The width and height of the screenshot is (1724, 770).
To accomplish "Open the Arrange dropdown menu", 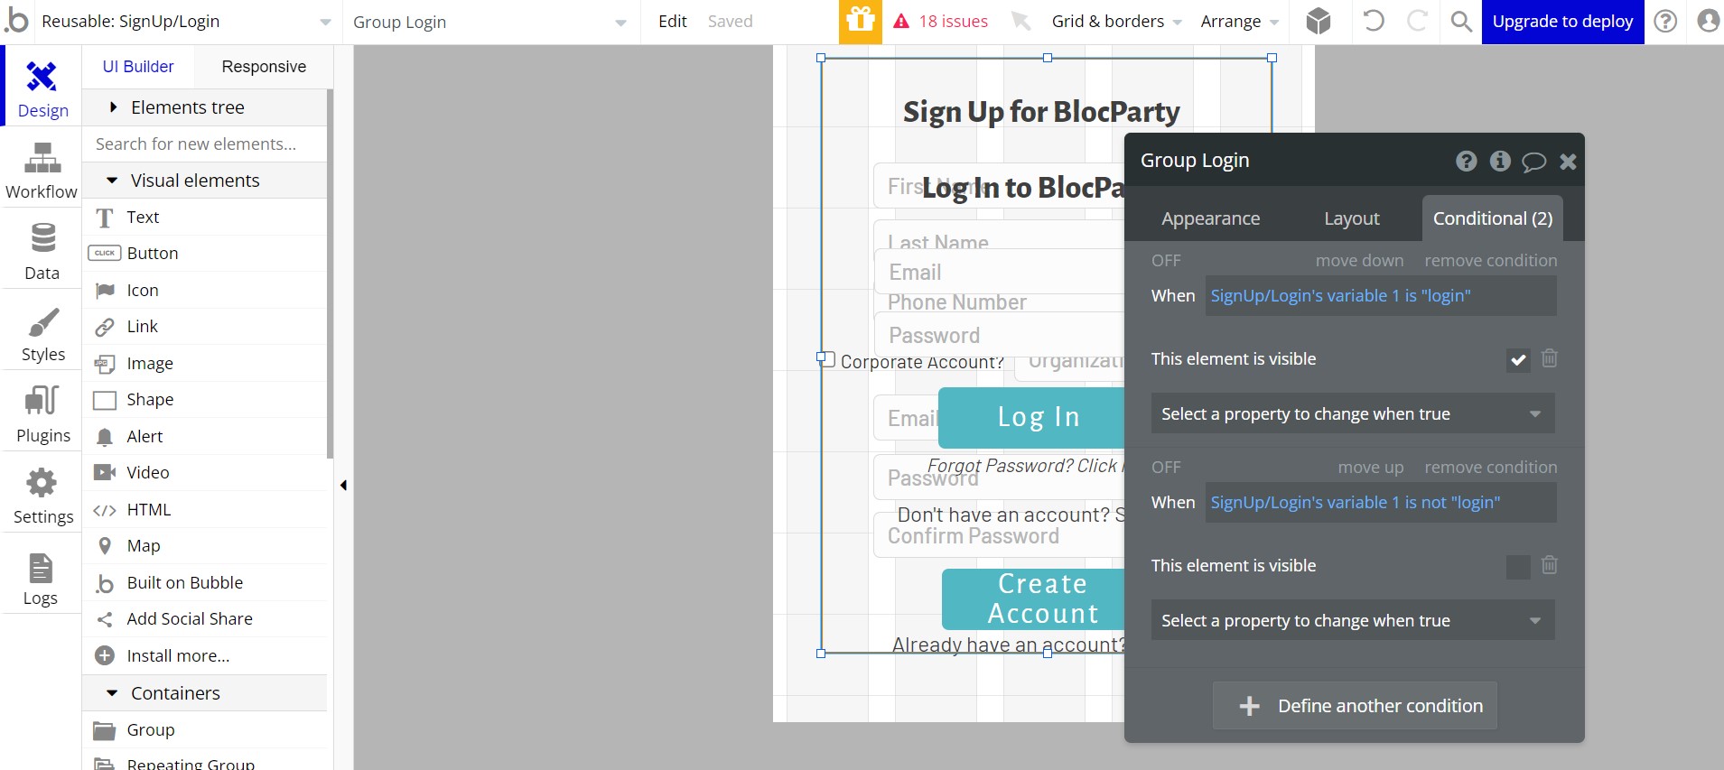I will pyautogui.click(x=1239, y=21).
